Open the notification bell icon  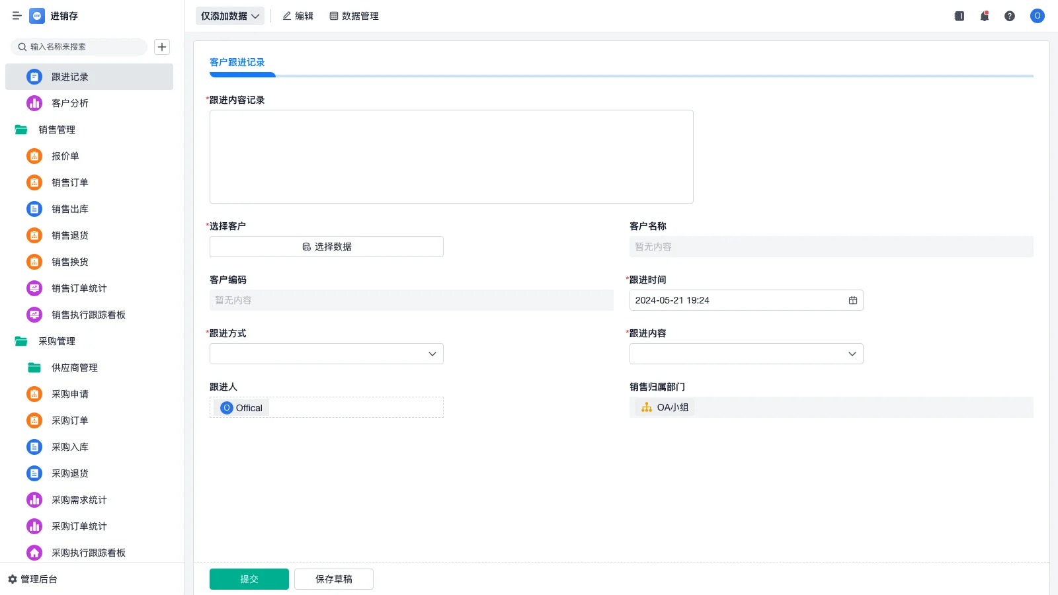click(x=985, y=16)
